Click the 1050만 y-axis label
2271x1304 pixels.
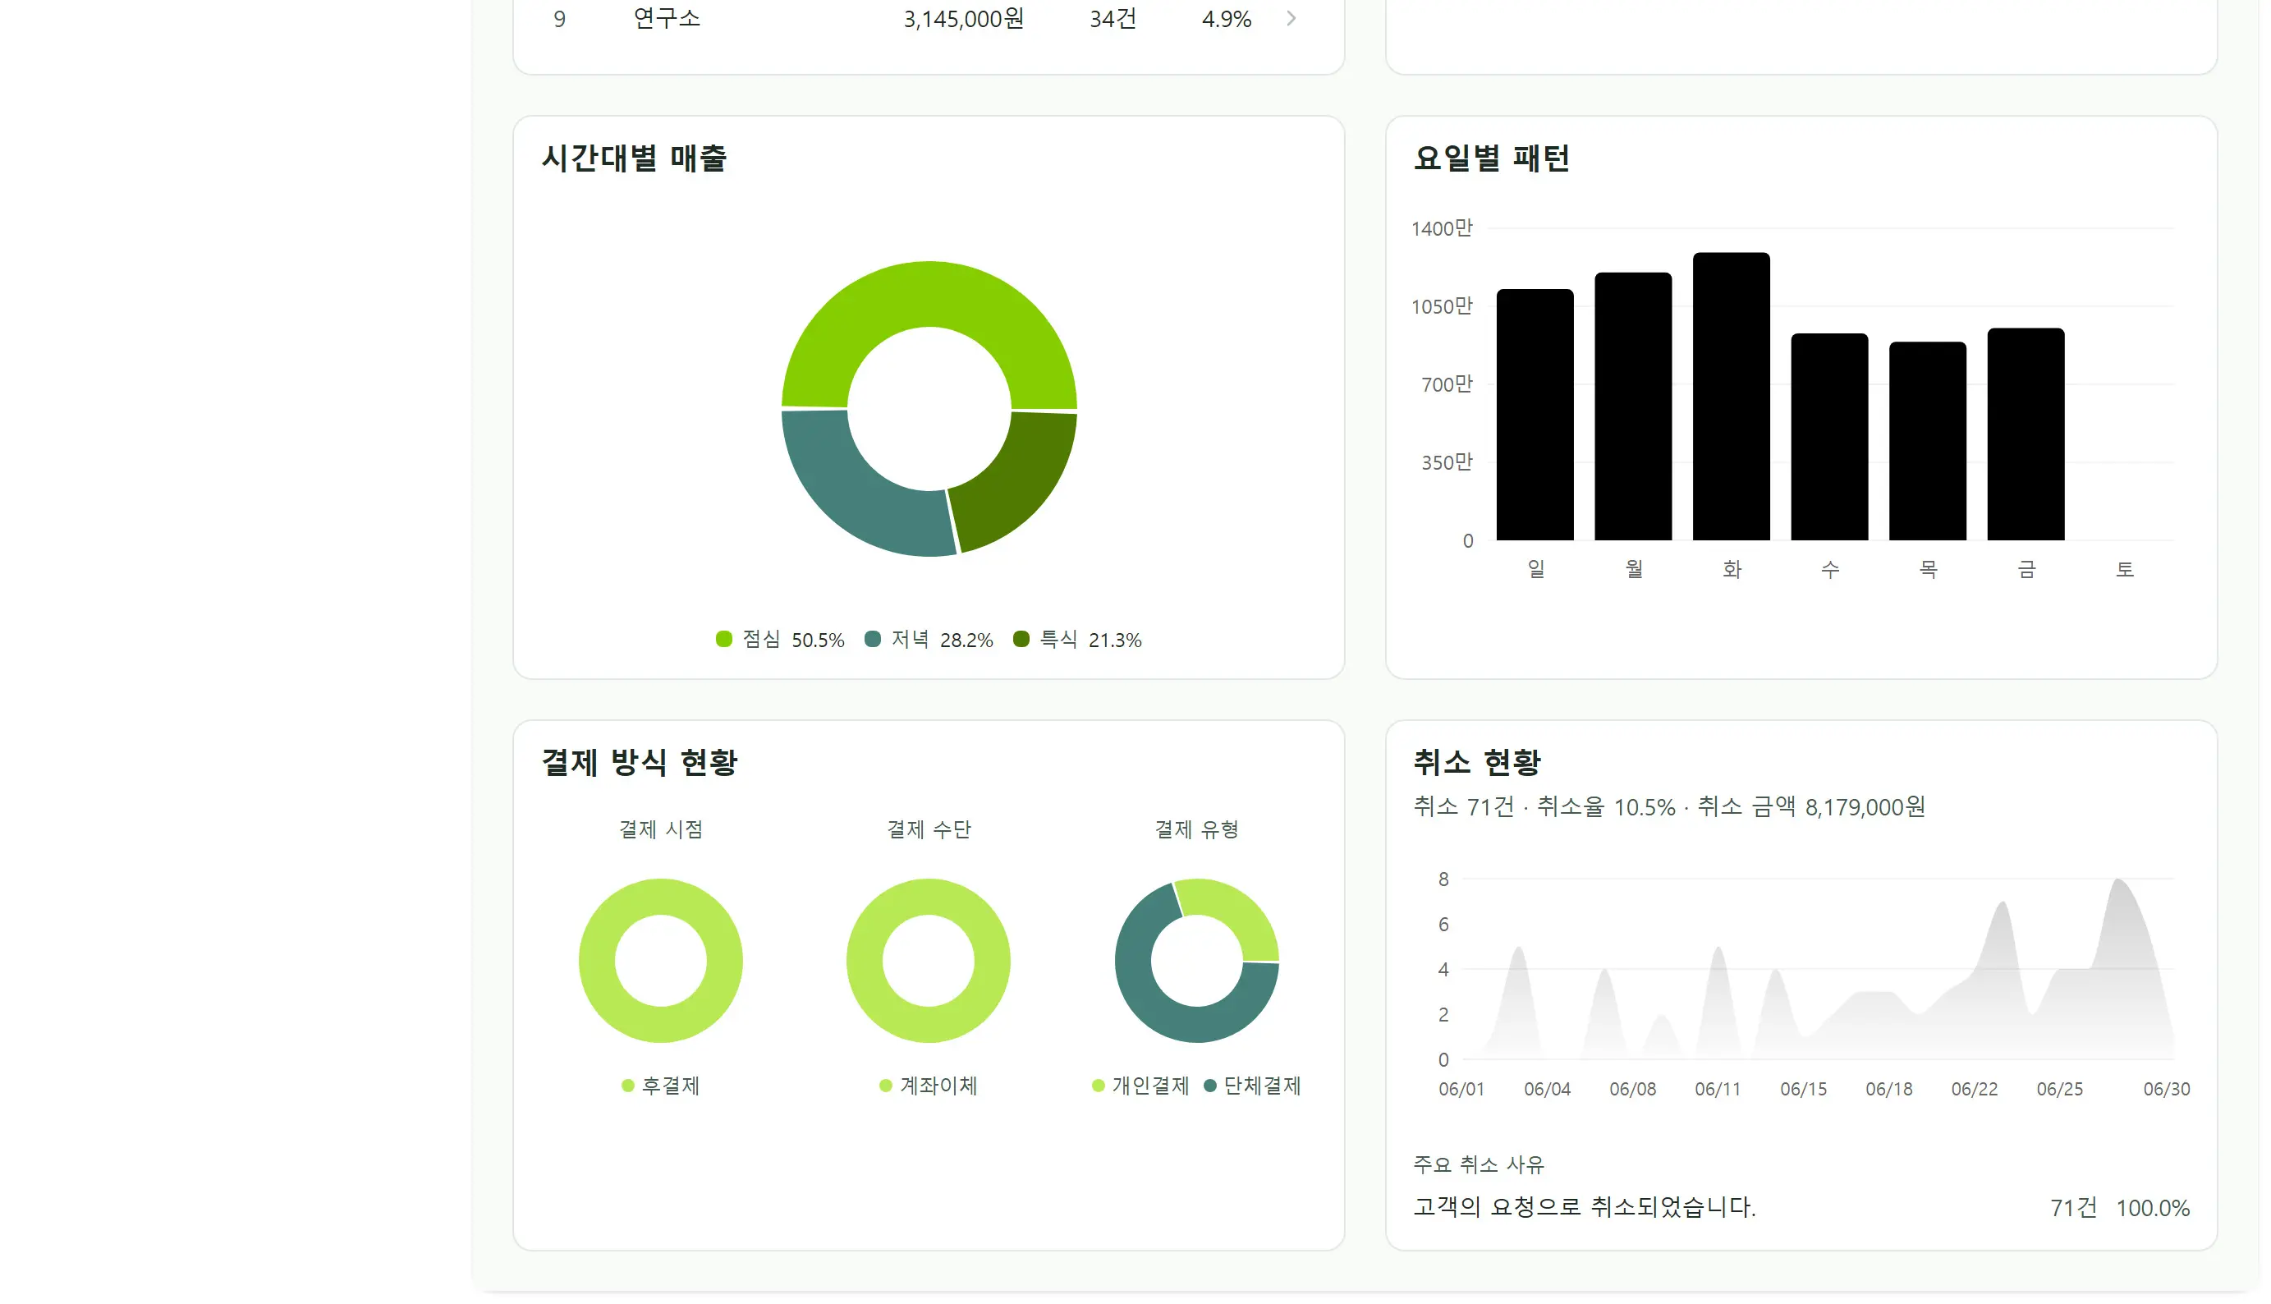click(1442, 306)
